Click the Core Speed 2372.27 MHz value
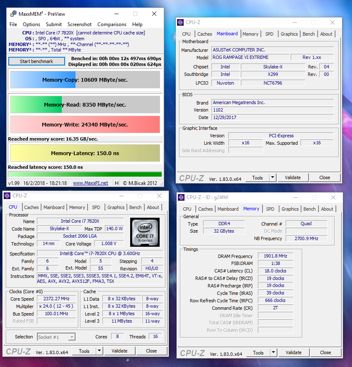The height and width of the screenshot is (367, 352). pyautogui.click(x=56, y=299)
